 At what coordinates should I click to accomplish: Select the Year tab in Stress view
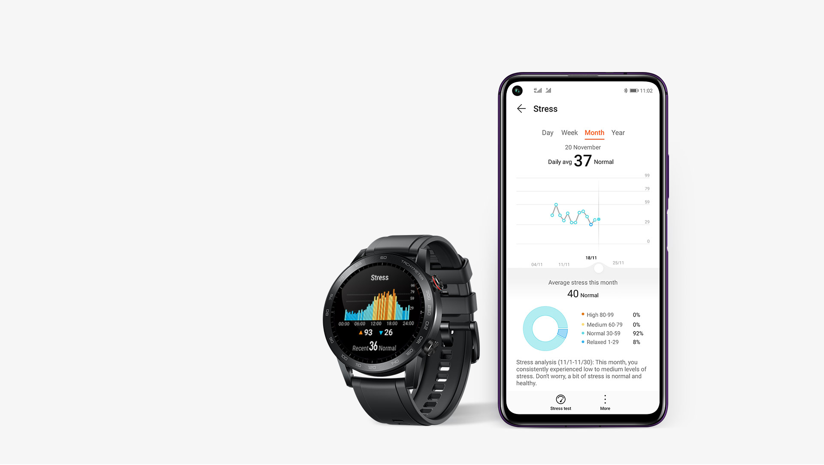coord(618,133)
